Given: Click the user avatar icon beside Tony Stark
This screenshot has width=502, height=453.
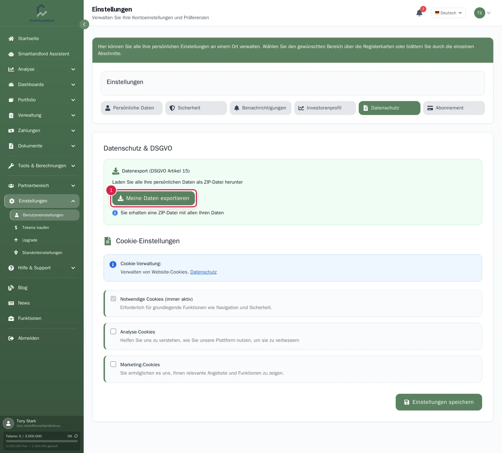Looking at the screenshot, I should pyautogui.click(x=8, y=423).
